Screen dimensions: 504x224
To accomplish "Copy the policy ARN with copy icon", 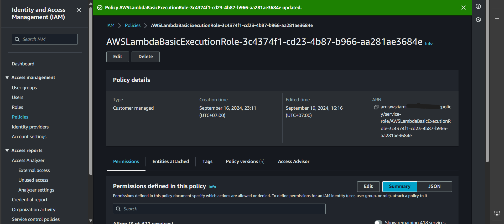I will tap(376, 107).
